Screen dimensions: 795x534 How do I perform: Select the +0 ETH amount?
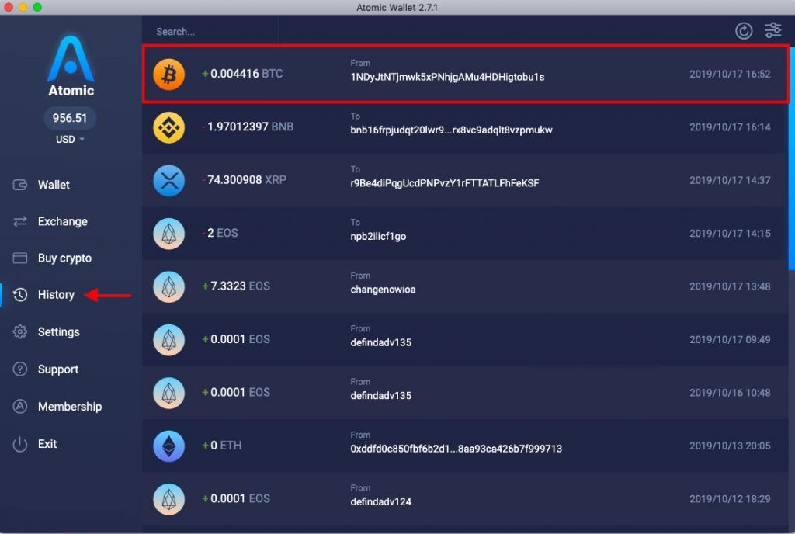[221, 446]
